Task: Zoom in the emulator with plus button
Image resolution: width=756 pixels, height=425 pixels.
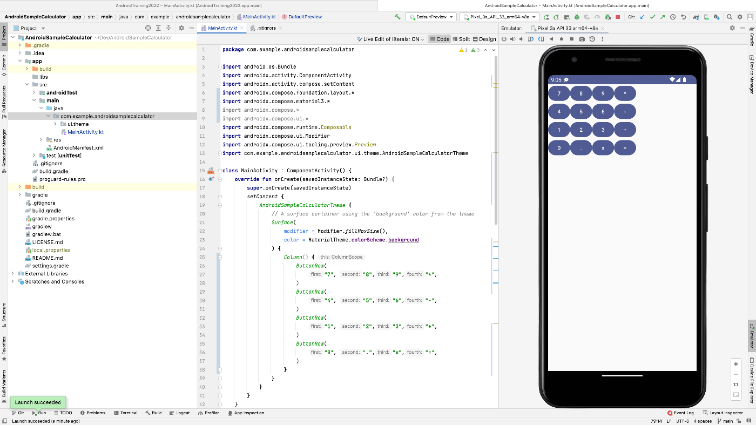Action: click(x=735, y=364)
